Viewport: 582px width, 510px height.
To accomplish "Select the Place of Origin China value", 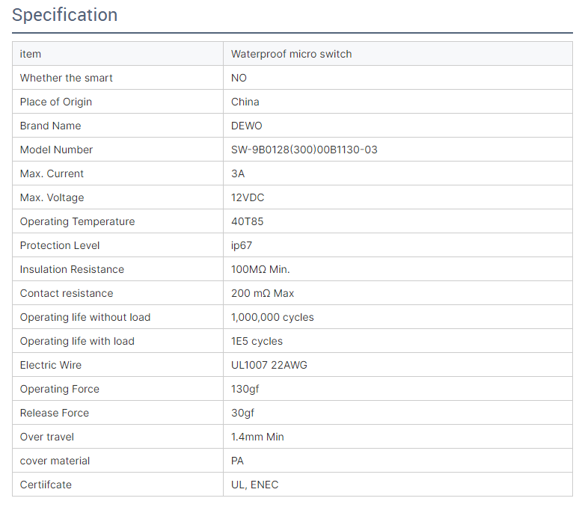I will click(245, 102).
